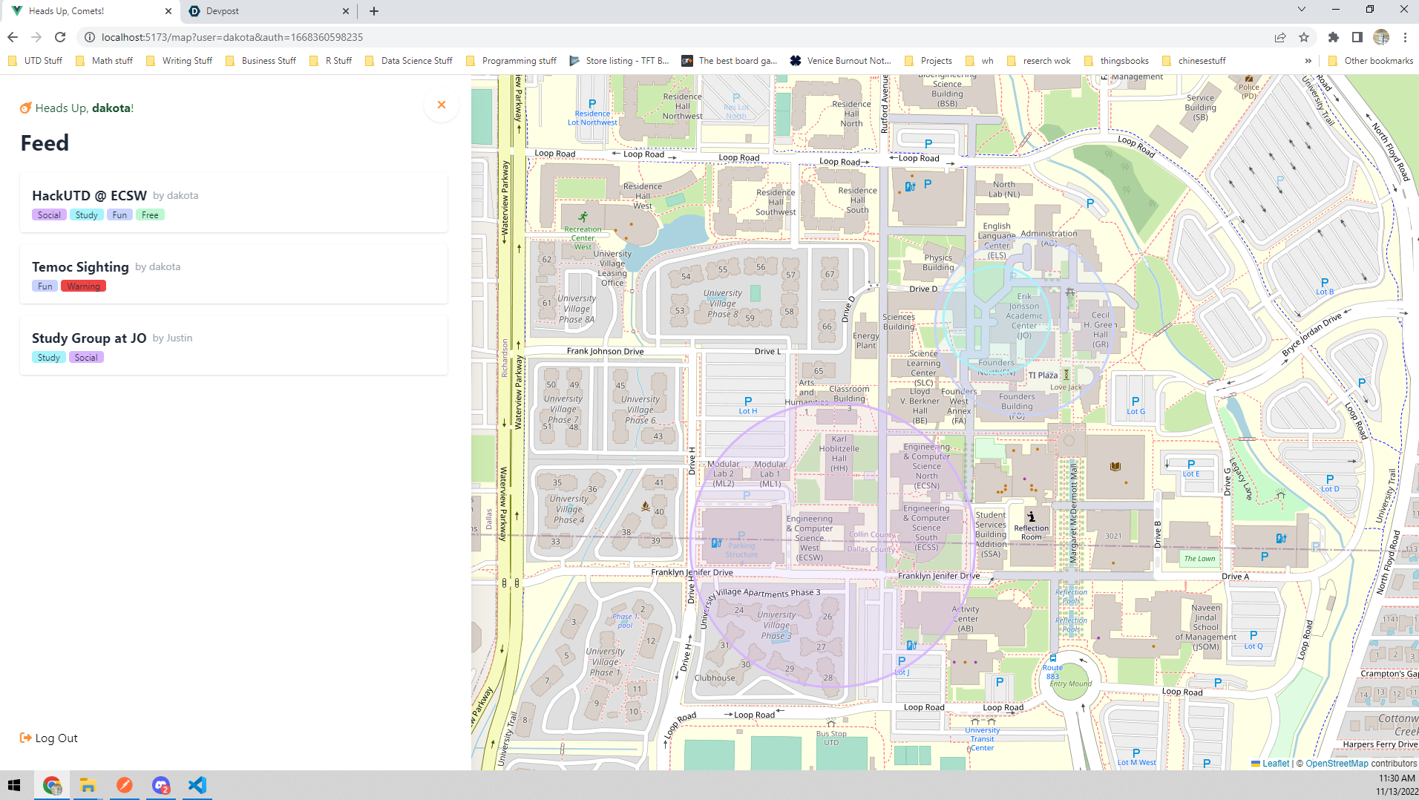
Task: Open Postman from the taskbar
Action: pyautogui.click(x=125, y=785)
